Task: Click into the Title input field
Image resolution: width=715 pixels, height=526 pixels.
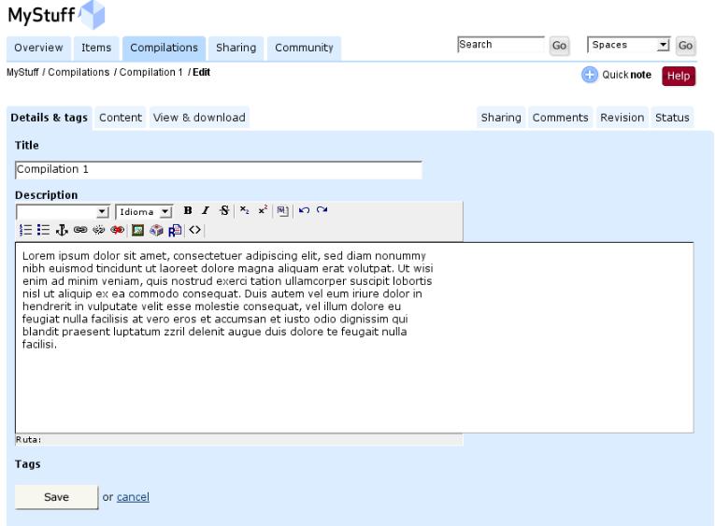Action: 219,170
